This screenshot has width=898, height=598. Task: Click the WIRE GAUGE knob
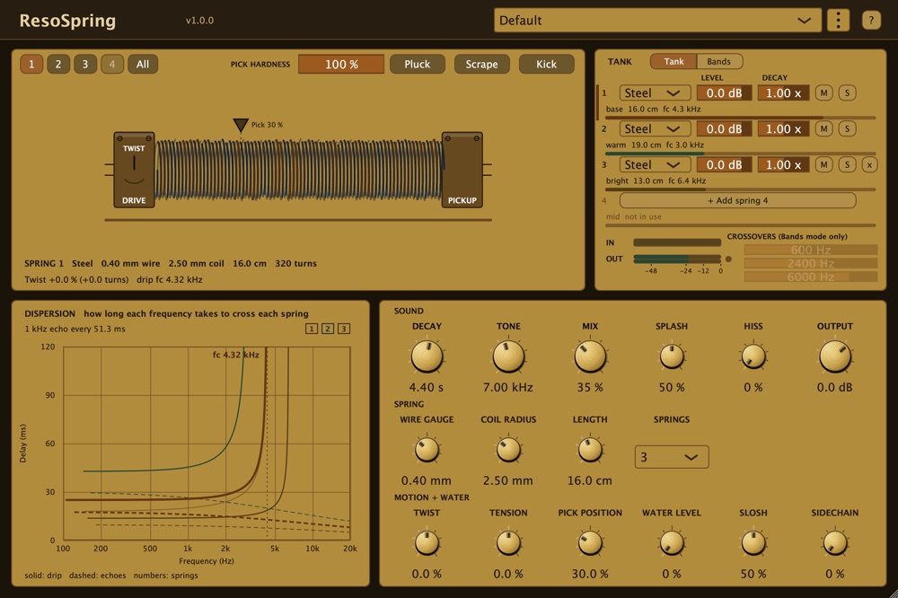coord(427,450)
